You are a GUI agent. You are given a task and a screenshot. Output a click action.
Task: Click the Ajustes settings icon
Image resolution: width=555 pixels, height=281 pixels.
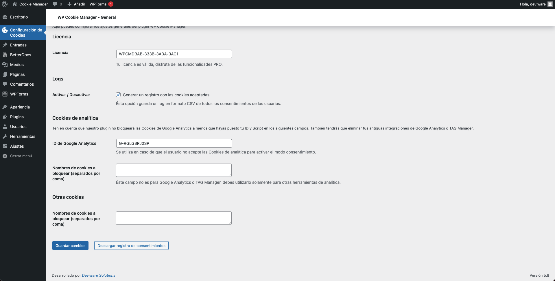(5, 146)
